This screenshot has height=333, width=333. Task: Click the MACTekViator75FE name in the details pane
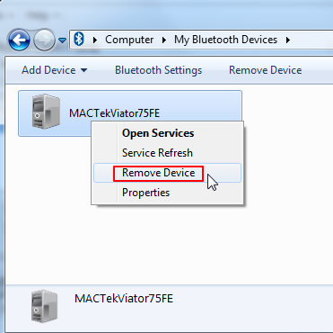coord(124,299)
